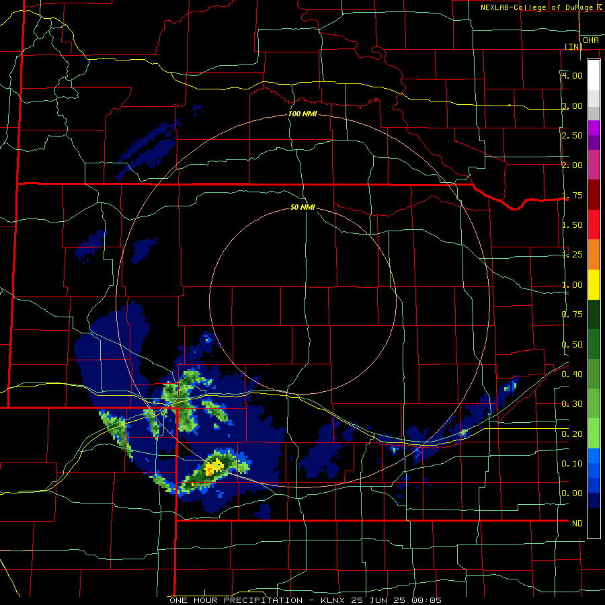This screenshot has width=605, height=605.
Task: Select the darkest green swatch beside 0.75
Action: [594, 314]
